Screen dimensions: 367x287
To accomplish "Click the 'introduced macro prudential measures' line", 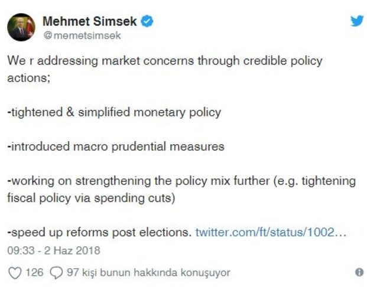I will click(x=116, y=146).
